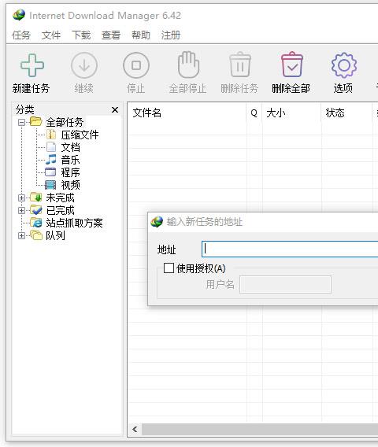Select 已完成 tree label
The image size is (378, 447).
point(60,210)
